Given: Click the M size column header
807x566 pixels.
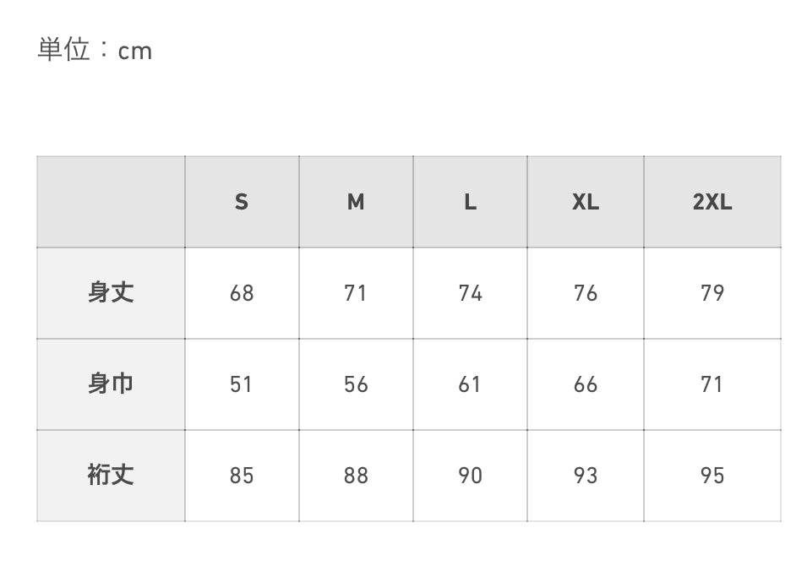Looking at the screenshot, I should (356, 202).
